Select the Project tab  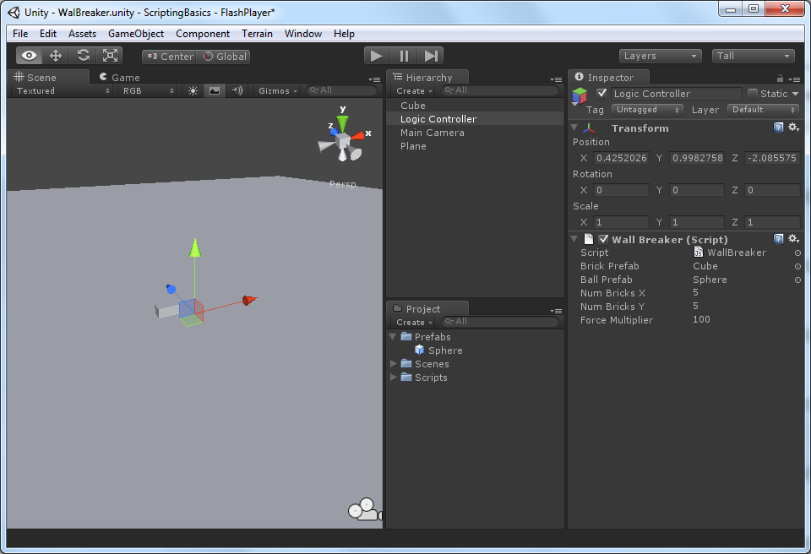[428, 309]
